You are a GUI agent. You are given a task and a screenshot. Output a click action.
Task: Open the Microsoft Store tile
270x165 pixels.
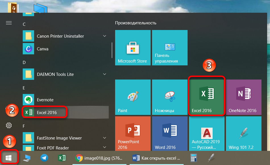tap(133, 48)
